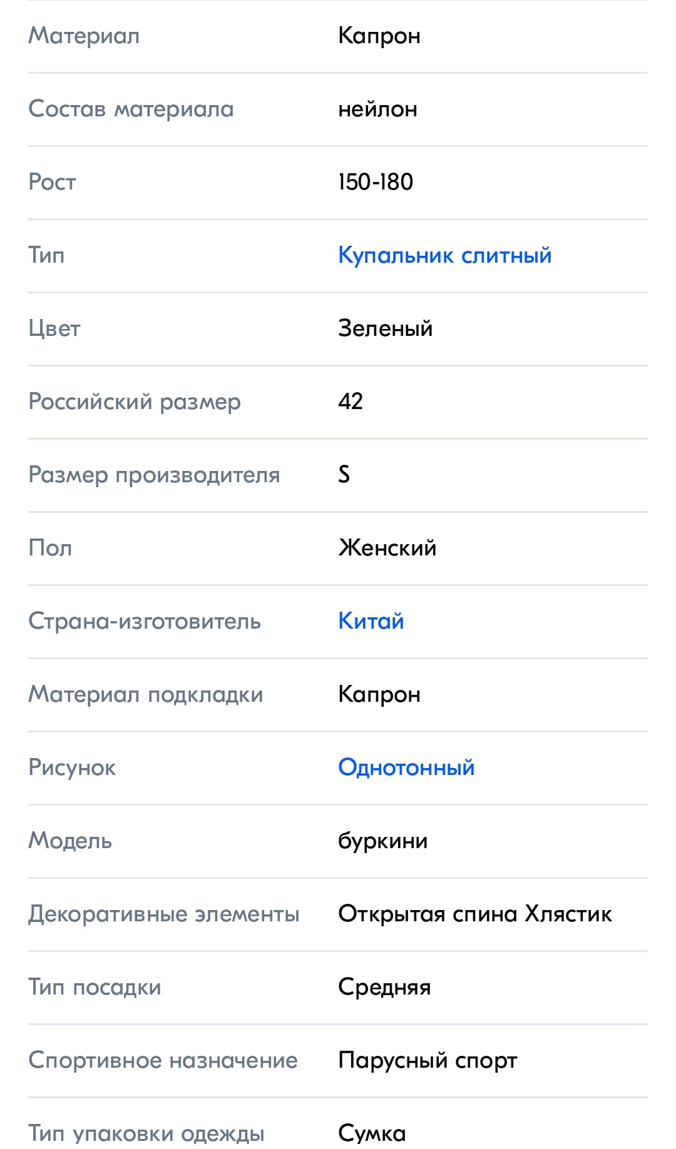Select the "нейлон" composition value
This screenshot has width=676, height=1149.
tap(377, 109)
